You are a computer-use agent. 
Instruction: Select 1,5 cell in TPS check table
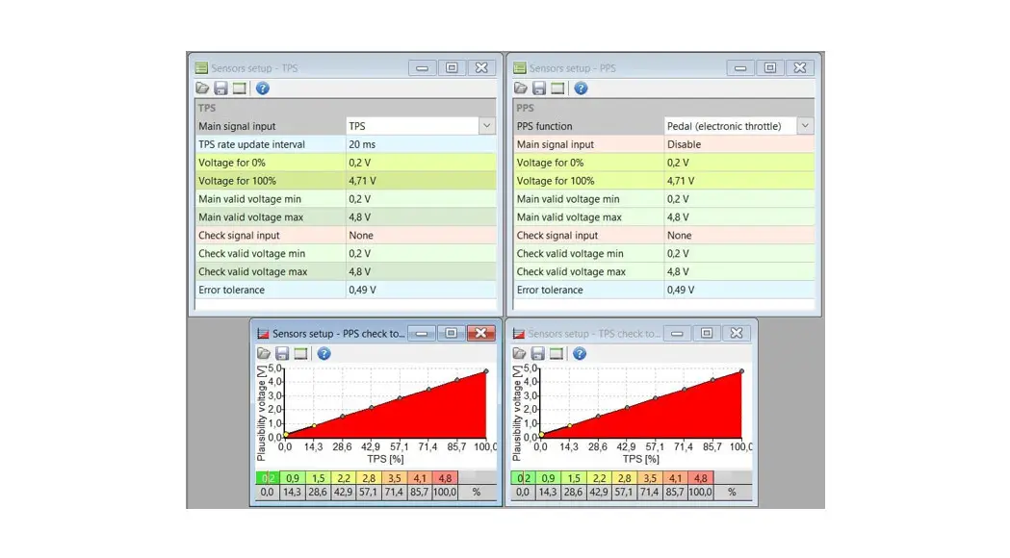tap(573, 478)
